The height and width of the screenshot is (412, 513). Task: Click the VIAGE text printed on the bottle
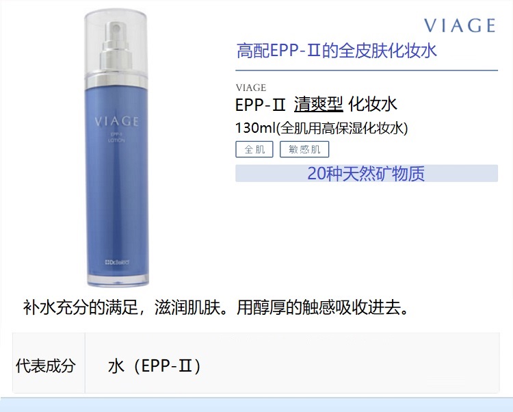coord(116,121)
